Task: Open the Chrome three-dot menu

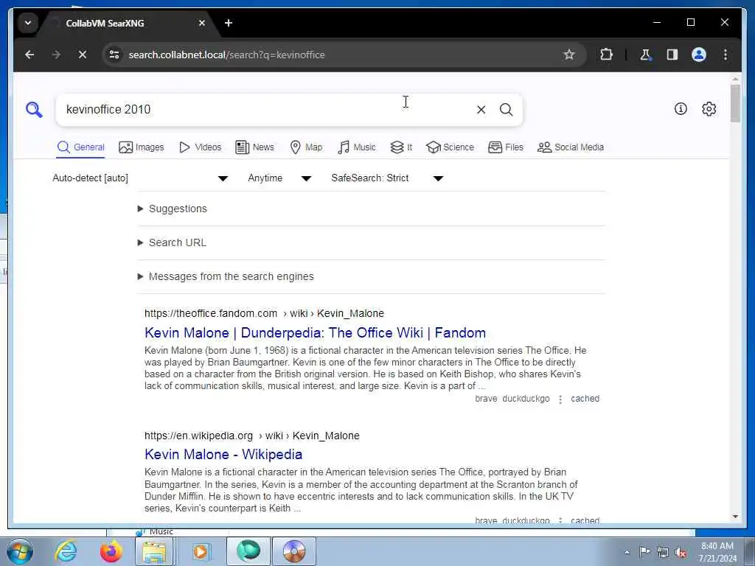Action: tap(726, 55)
